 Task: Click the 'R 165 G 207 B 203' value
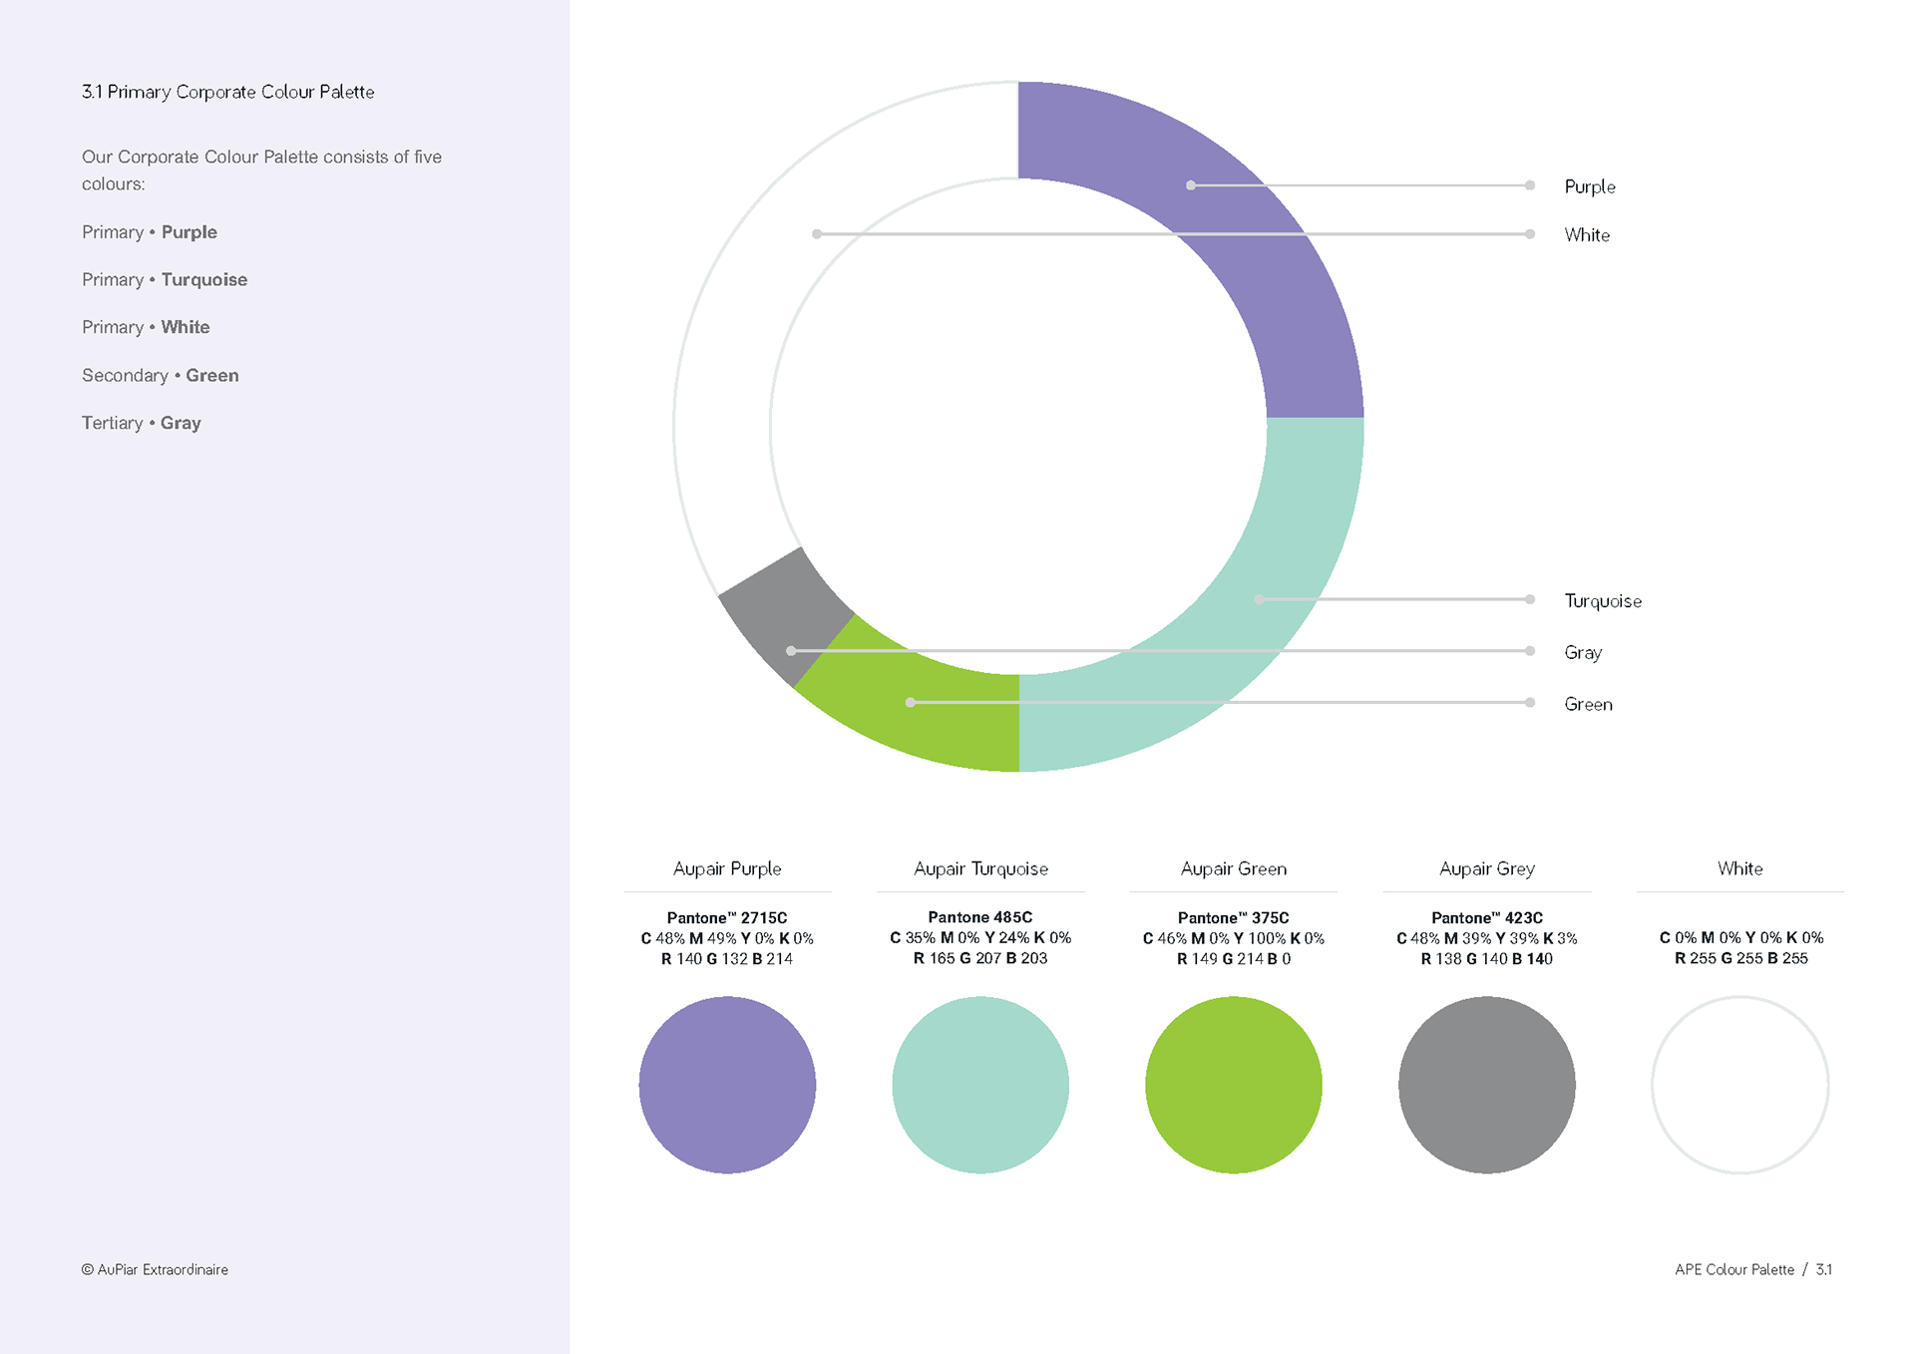pyautogui.click(x=980, y=958)
